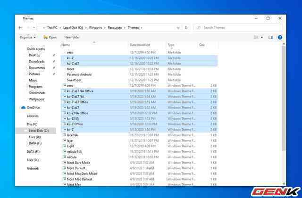This screenshot has width=302, height=198.
Task: Expand address bar history dropdown
Action: click(178, 28)
